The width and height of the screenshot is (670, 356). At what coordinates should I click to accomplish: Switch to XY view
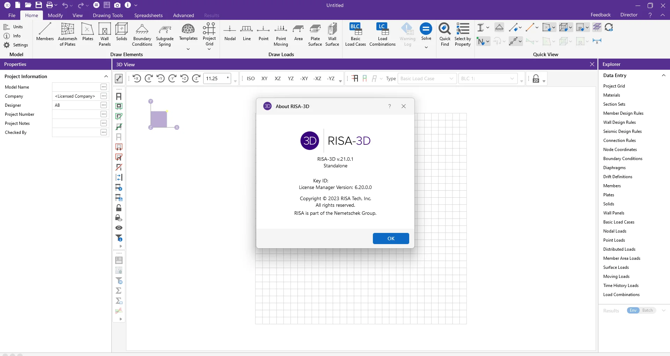coord(264,78)
